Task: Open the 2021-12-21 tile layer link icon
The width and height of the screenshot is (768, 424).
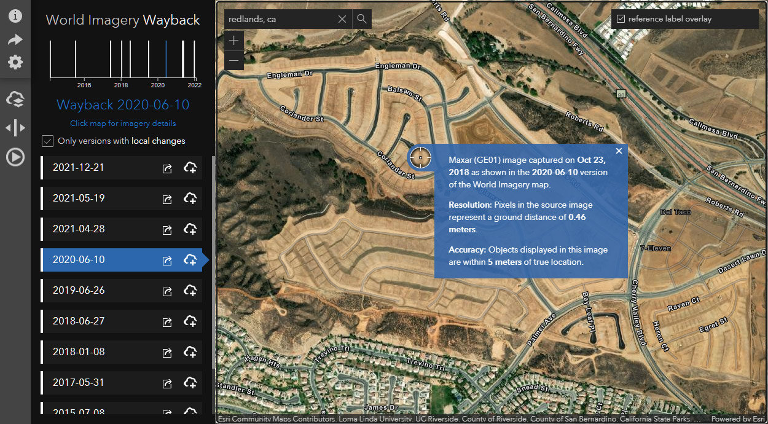Action: (167, 168)
